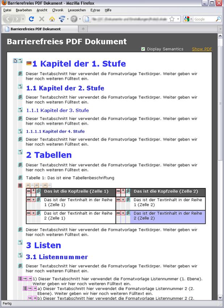Click heading-3 icon beside '1.1.1 Kapitel der 3. Stufe'
Image resolution: width=224 pixels, height=308 pixels.
tap(20, 110)
